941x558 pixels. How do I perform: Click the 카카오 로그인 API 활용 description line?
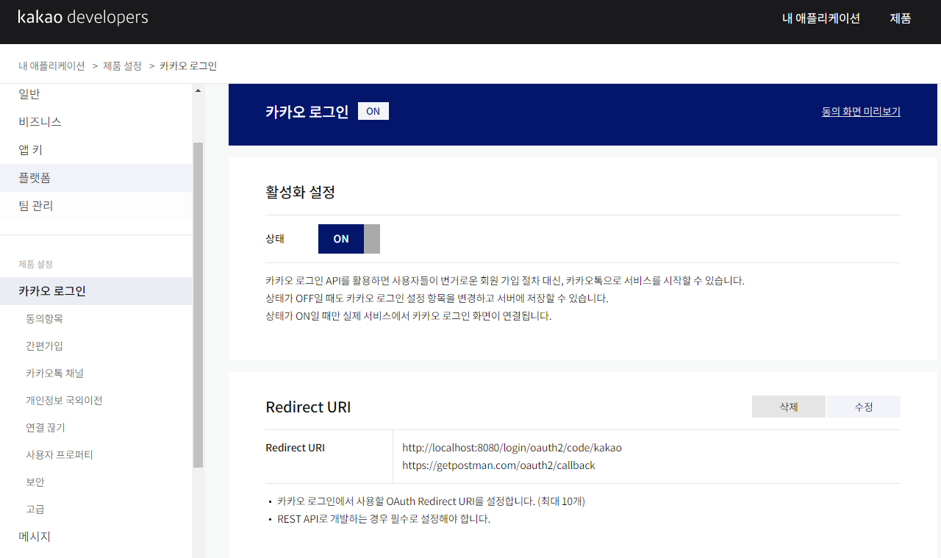point(505,281)
